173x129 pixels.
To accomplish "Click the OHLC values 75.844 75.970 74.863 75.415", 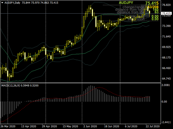I will [40, 3].
